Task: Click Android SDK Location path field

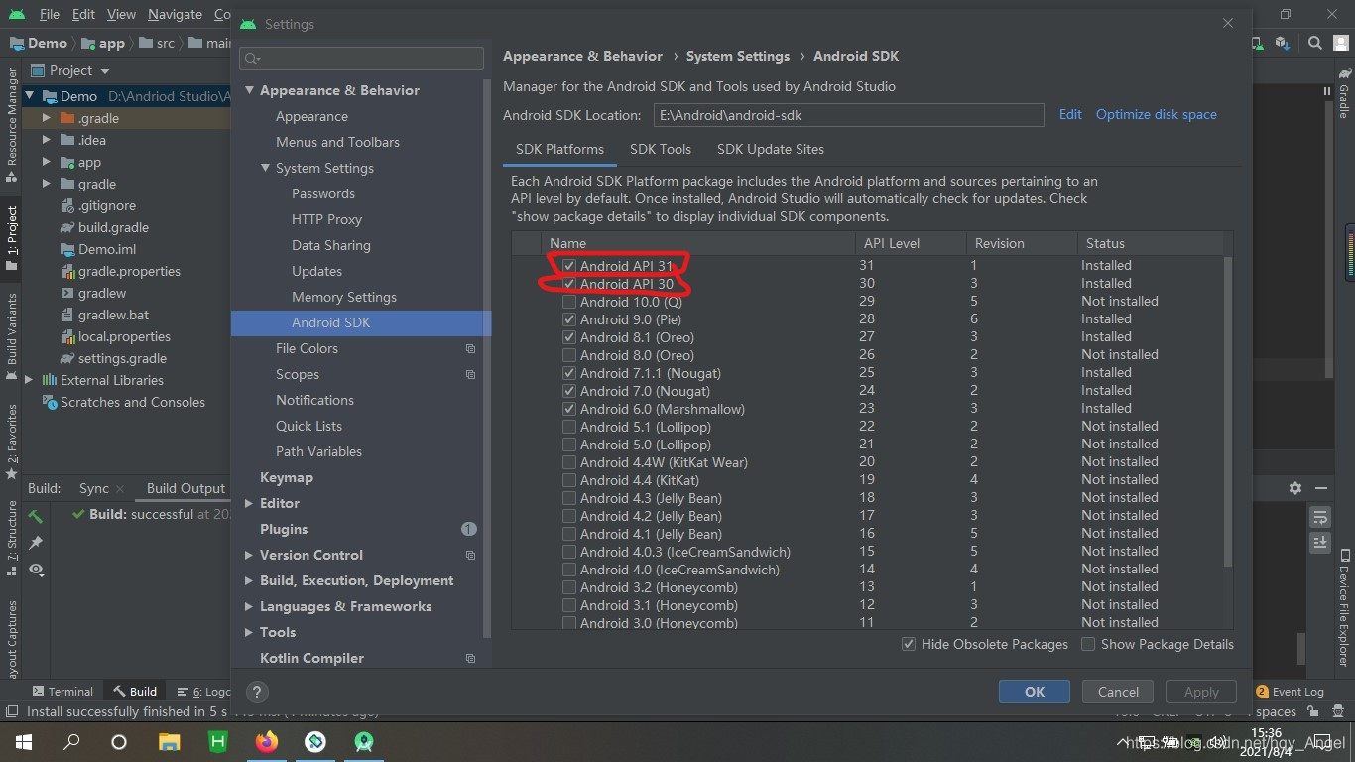Action: tap(848, 115)
